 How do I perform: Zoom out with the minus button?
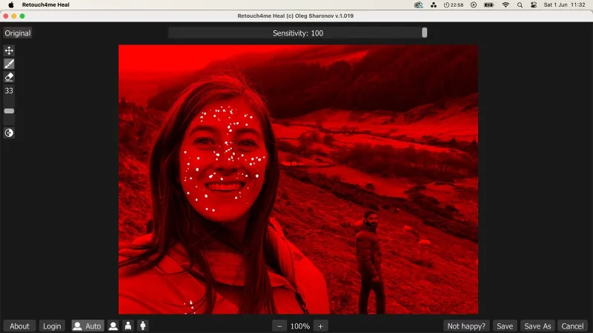tap(279, 326)
